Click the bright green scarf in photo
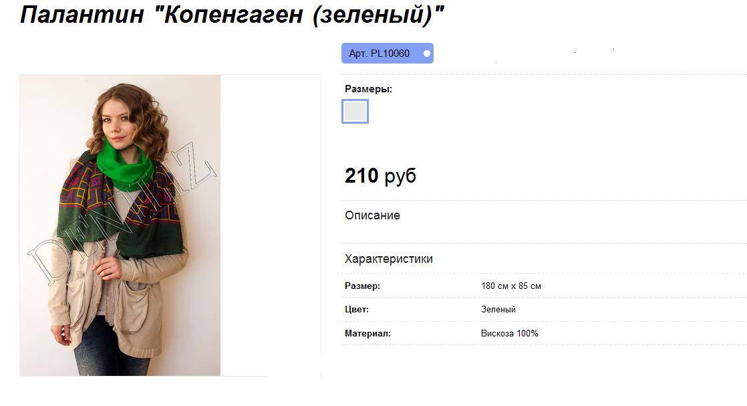The width and height of the screenshot is (747, 406). pyautogui.click(x=125, y=165)
